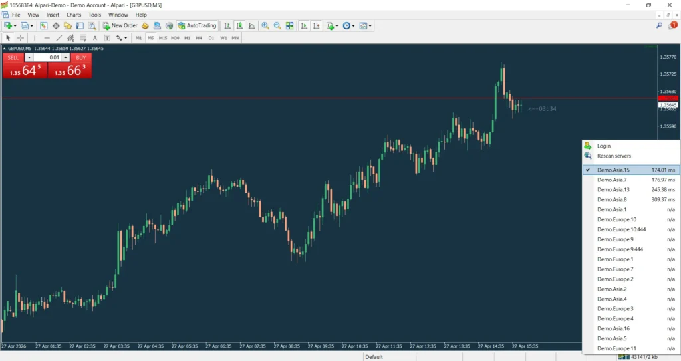Click the red BUY price button
The image size is (681, 361).
click(69, 70)
